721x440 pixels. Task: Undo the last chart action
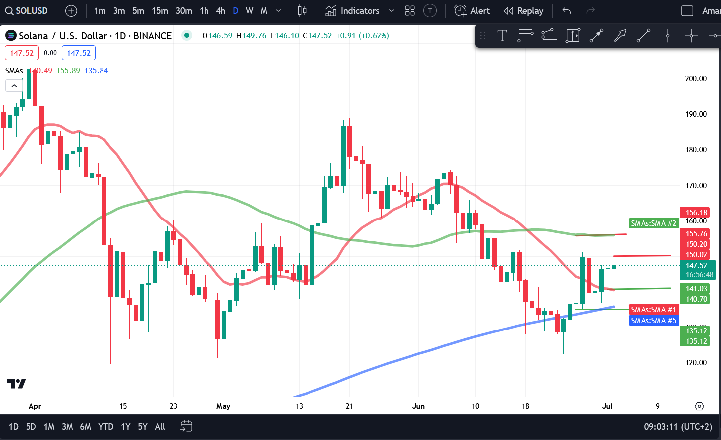(567, 11)
